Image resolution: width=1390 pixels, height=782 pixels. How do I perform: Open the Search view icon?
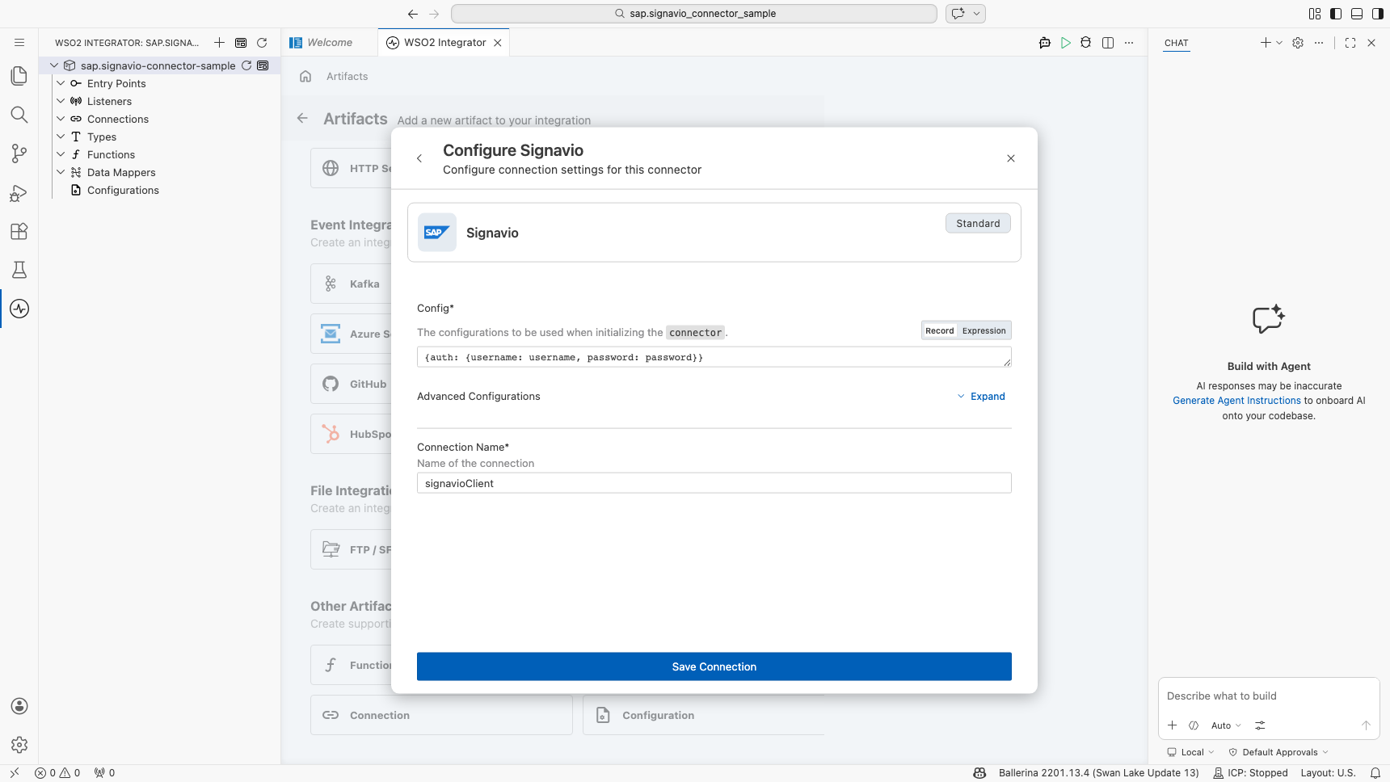pos(19,115)
